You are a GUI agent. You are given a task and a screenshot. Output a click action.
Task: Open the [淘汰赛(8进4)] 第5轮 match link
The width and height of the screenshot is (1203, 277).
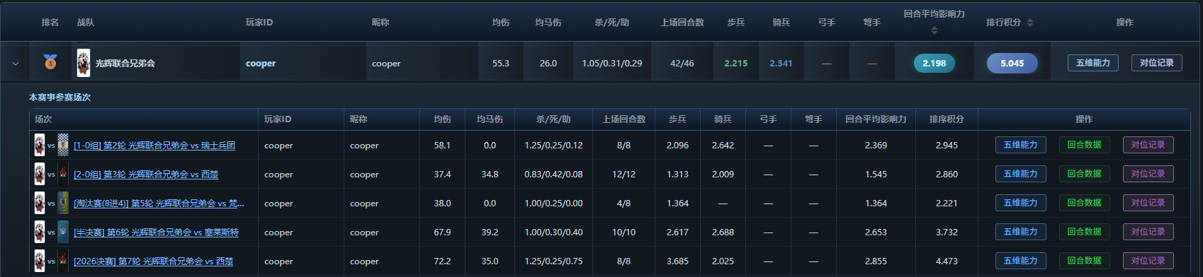point(159,204)
